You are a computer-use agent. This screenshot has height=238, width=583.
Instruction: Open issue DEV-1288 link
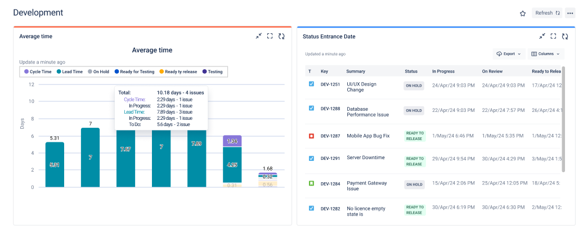click(330, 109)
